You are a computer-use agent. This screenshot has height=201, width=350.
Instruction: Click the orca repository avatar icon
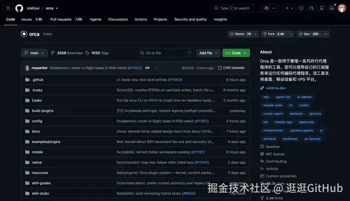click(24, 34)
